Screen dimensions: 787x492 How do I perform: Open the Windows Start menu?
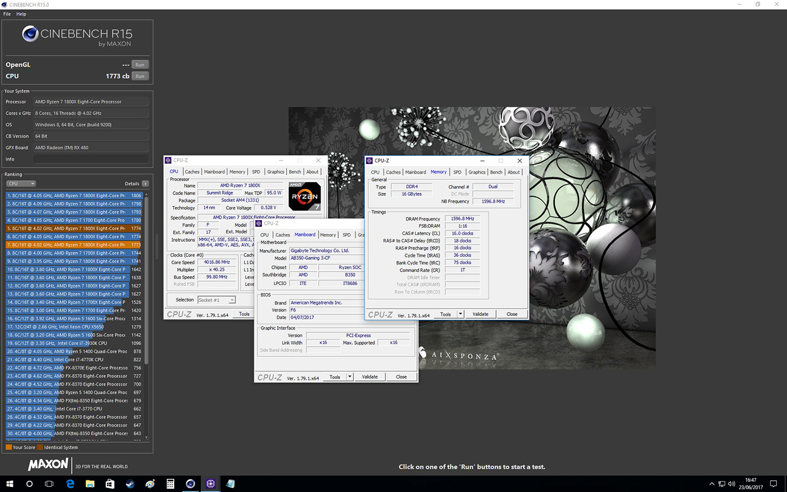[x=10, y=484]
